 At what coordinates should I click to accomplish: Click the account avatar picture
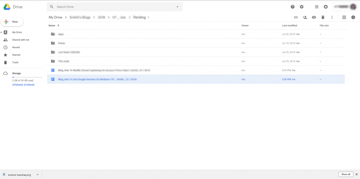tap(353, 7)
